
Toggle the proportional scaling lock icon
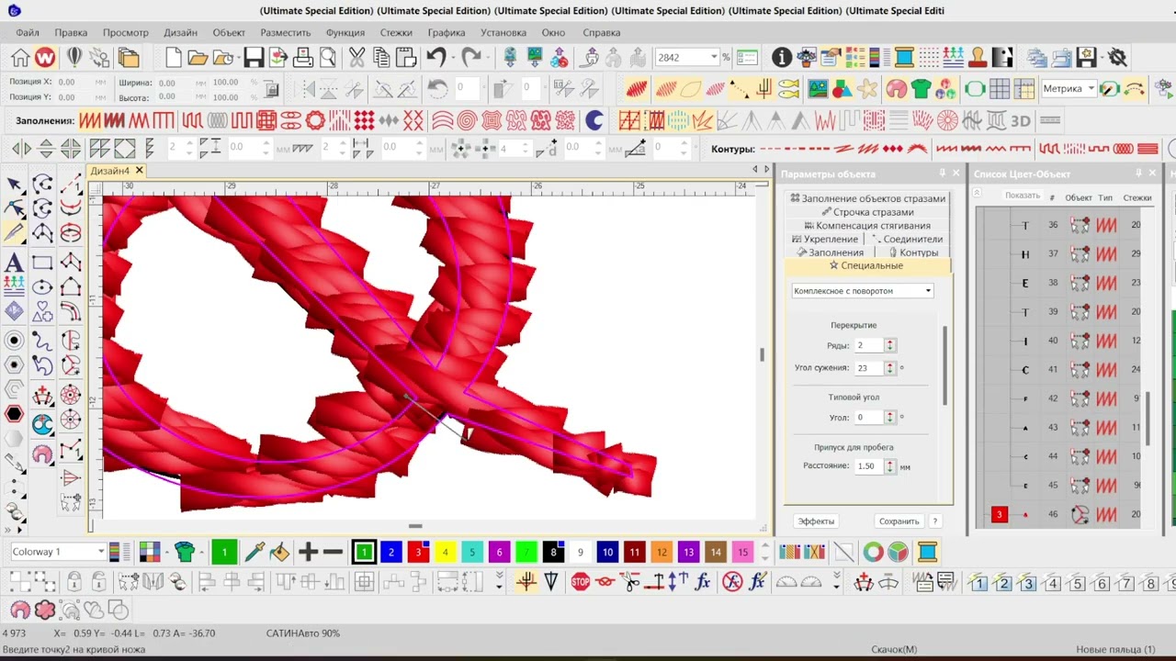pyautogui.click(x=271, y=89)
